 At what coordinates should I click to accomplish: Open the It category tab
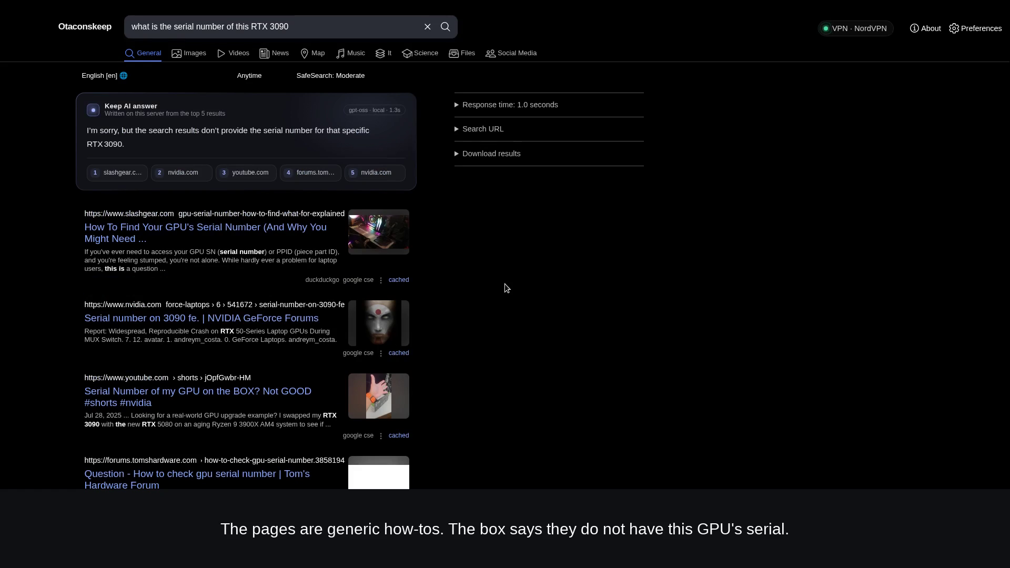pyautogui.click(x=383, y=53)
